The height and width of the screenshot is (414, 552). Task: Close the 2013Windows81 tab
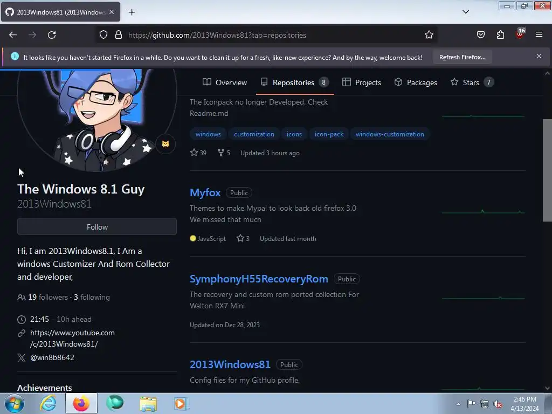coord(112,12)
